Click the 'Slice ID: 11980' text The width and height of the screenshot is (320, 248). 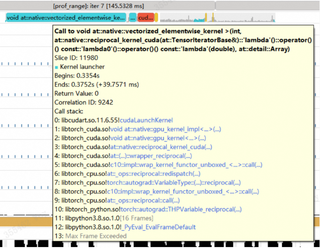click(x=76, y=58)
